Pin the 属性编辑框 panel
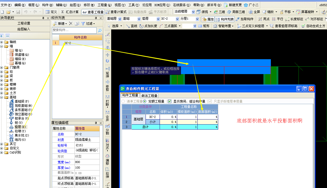327x188 pixels. coord(96,123)
